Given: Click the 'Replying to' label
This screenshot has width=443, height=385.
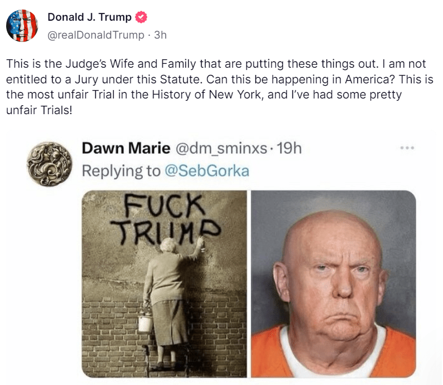Looking at the screenshot, I should [x=121, y=171].
